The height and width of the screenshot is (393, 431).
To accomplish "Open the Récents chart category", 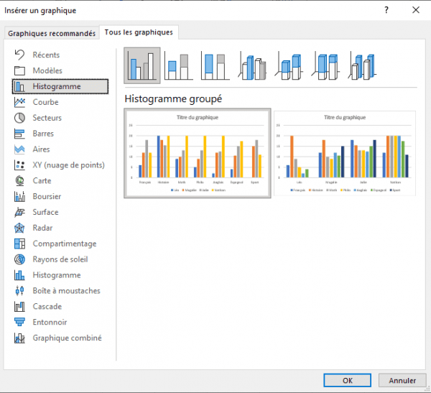I will point(60,55).
